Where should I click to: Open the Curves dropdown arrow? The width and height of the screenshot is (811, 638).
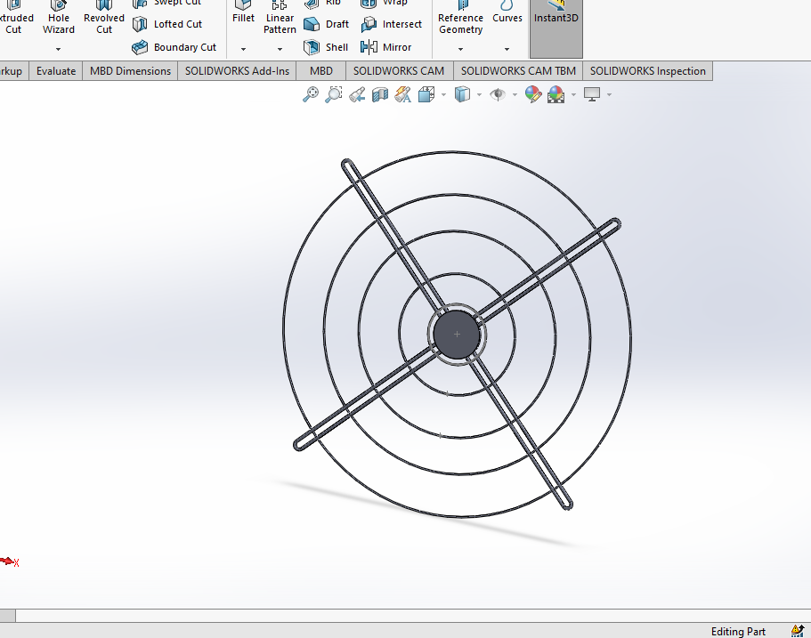[507, 49]
